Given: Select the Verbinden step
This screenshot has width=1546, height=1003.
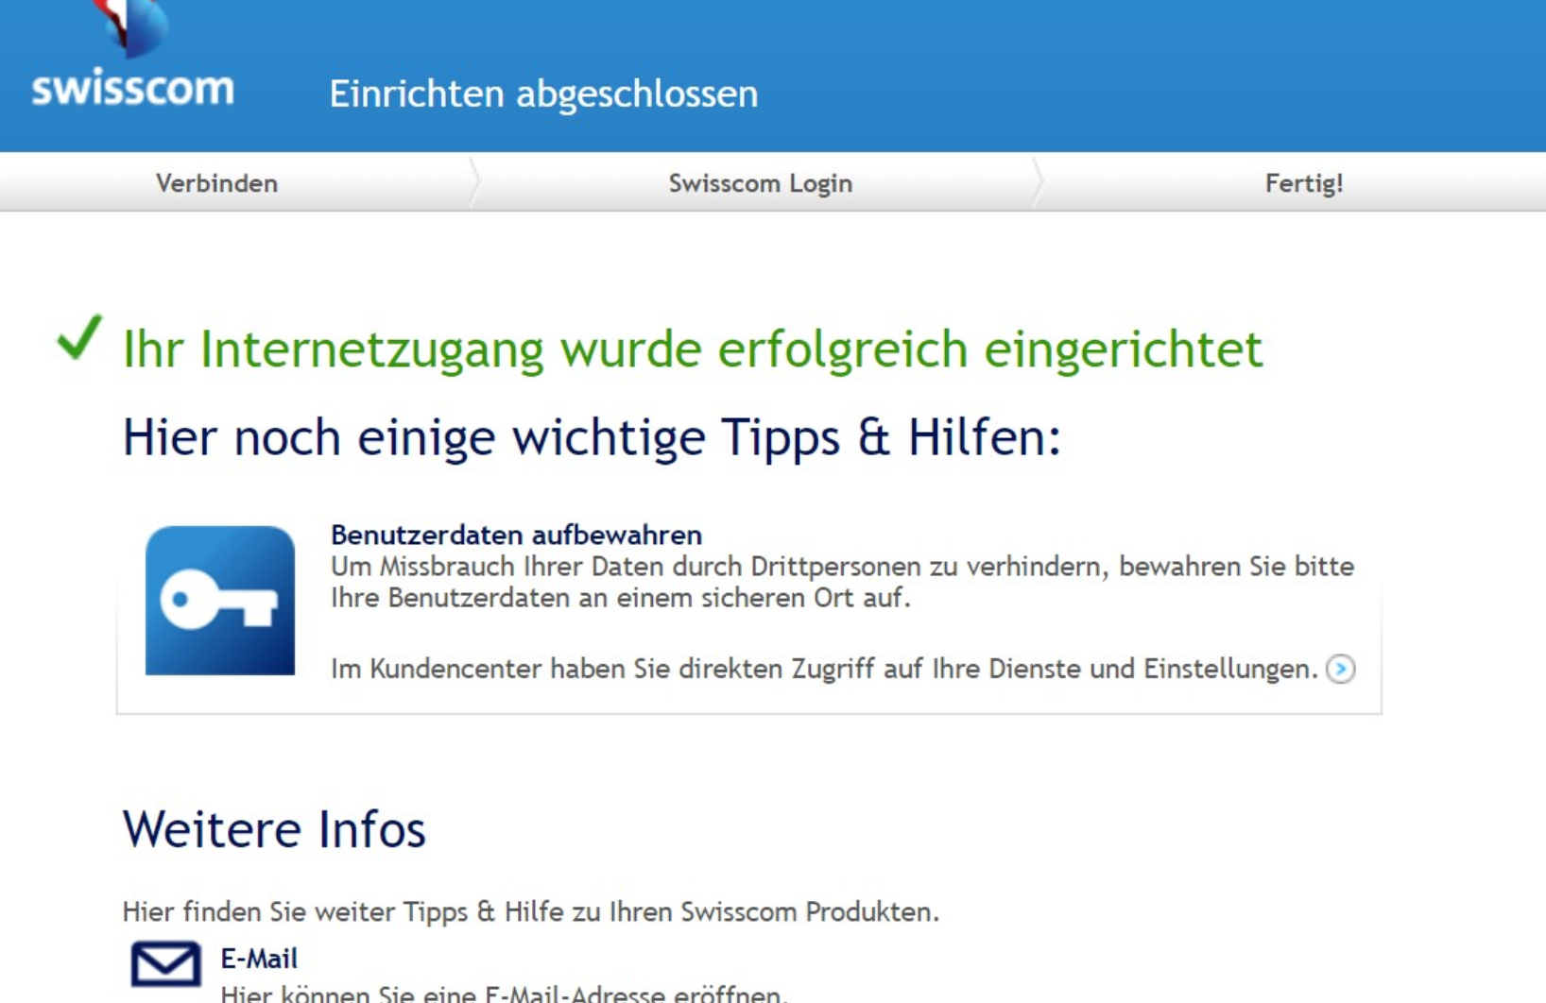Looking at the screenshot, I should point(216,183).
